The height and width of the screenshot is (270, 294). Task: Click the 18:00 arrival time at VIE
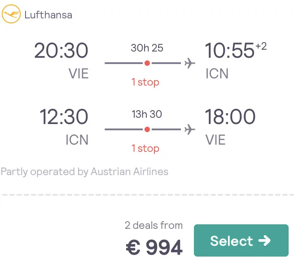point(230,117)
